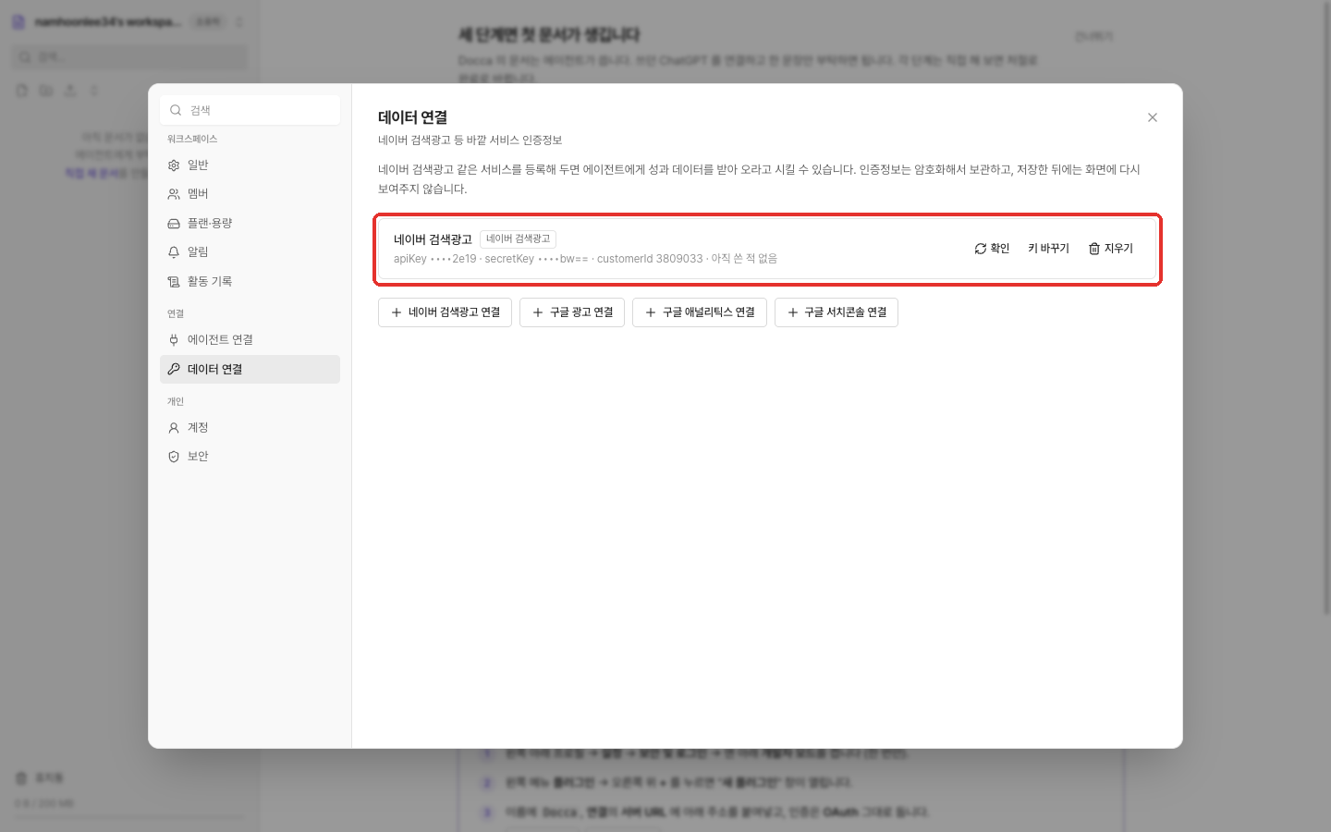Click the storage drive icon beside 플랜·용량
Viewport: 1331px width, 832px height.
[174, 224]
